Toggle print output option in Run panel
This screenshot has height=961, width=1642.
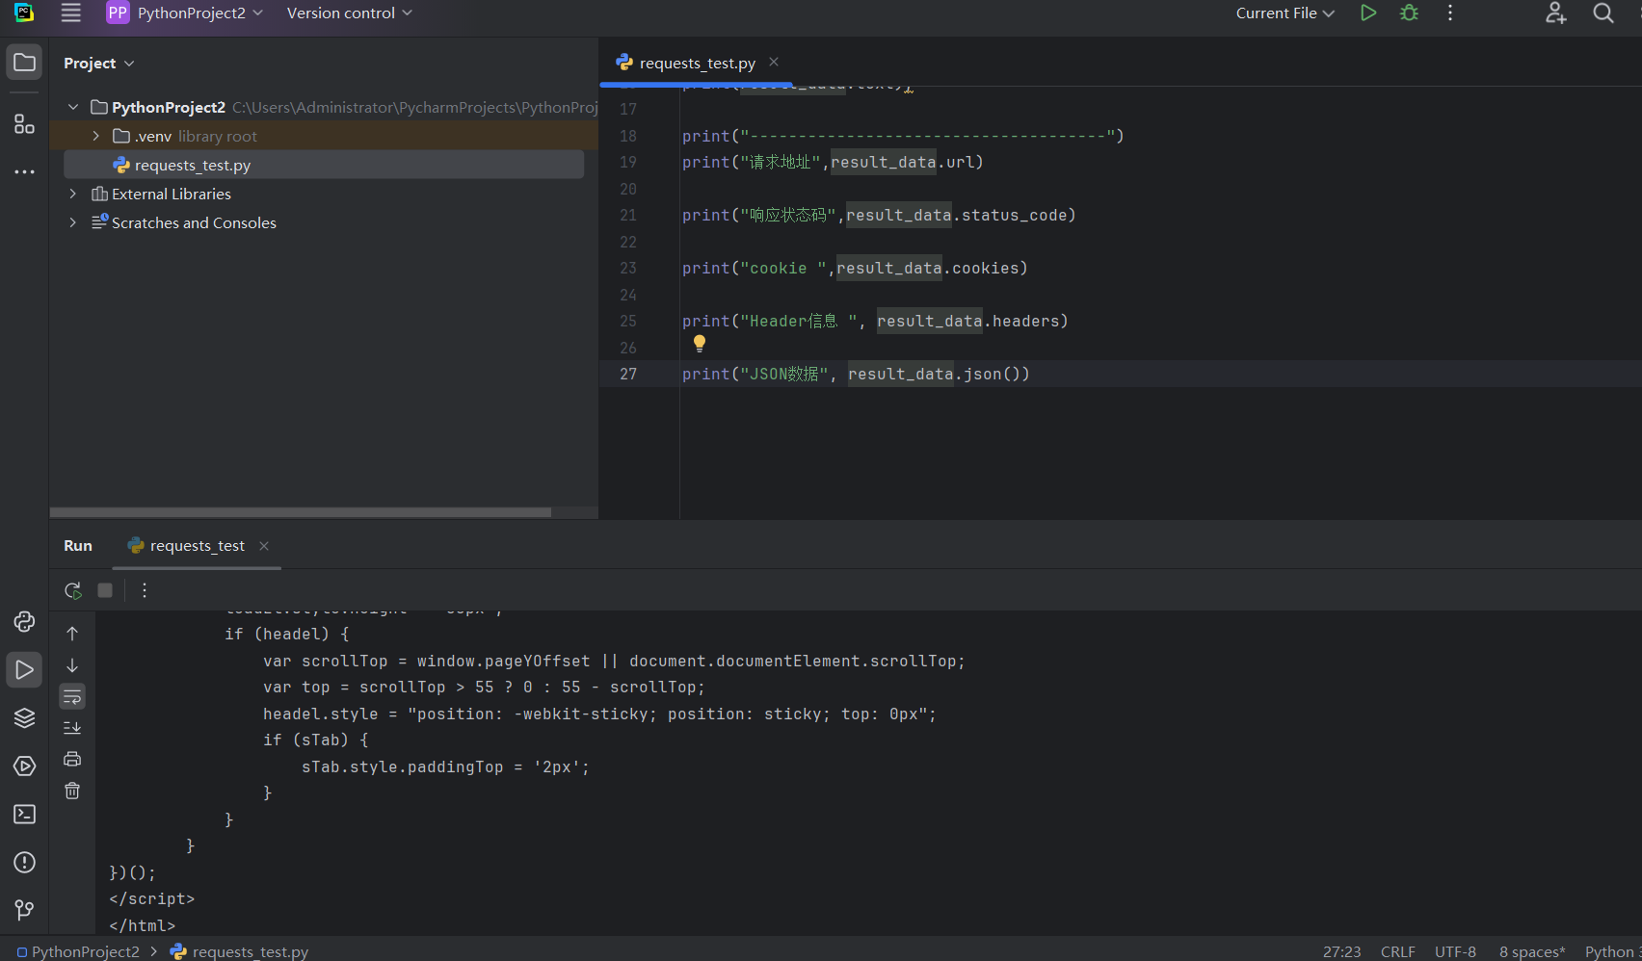click(x=72, y=758)
